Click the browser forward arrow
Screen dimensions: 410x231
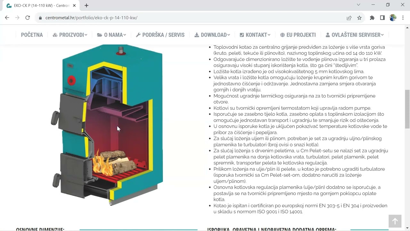click(x=17, y=18)
